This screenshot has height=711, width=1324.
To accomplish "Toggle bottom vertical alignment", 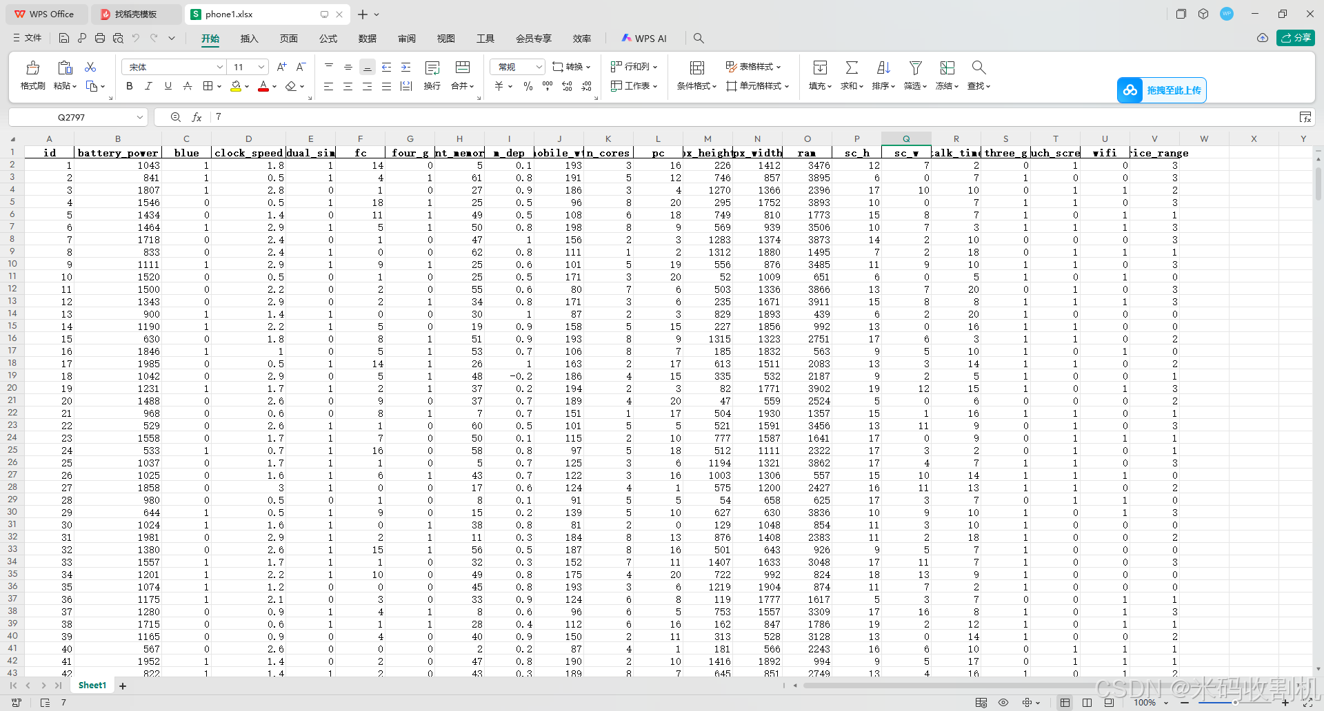I will [x=368, y=67].
